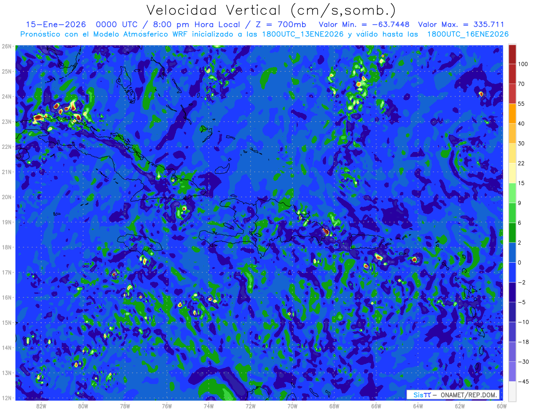The image size is (533, 412).
Task: Click the latitude label '22N'
Action: [7, 147]
